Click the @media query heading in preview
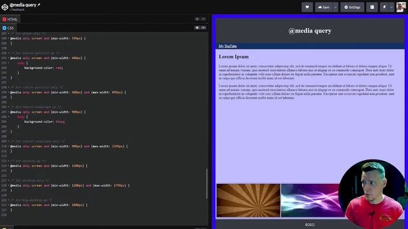 [x=310, y=31]
